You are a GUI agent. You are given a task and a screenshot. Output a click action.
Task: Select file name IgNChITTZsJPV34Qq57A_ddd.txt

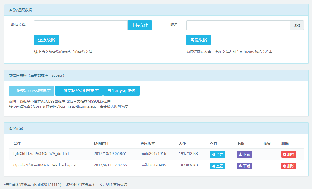(x=41, y=154)
